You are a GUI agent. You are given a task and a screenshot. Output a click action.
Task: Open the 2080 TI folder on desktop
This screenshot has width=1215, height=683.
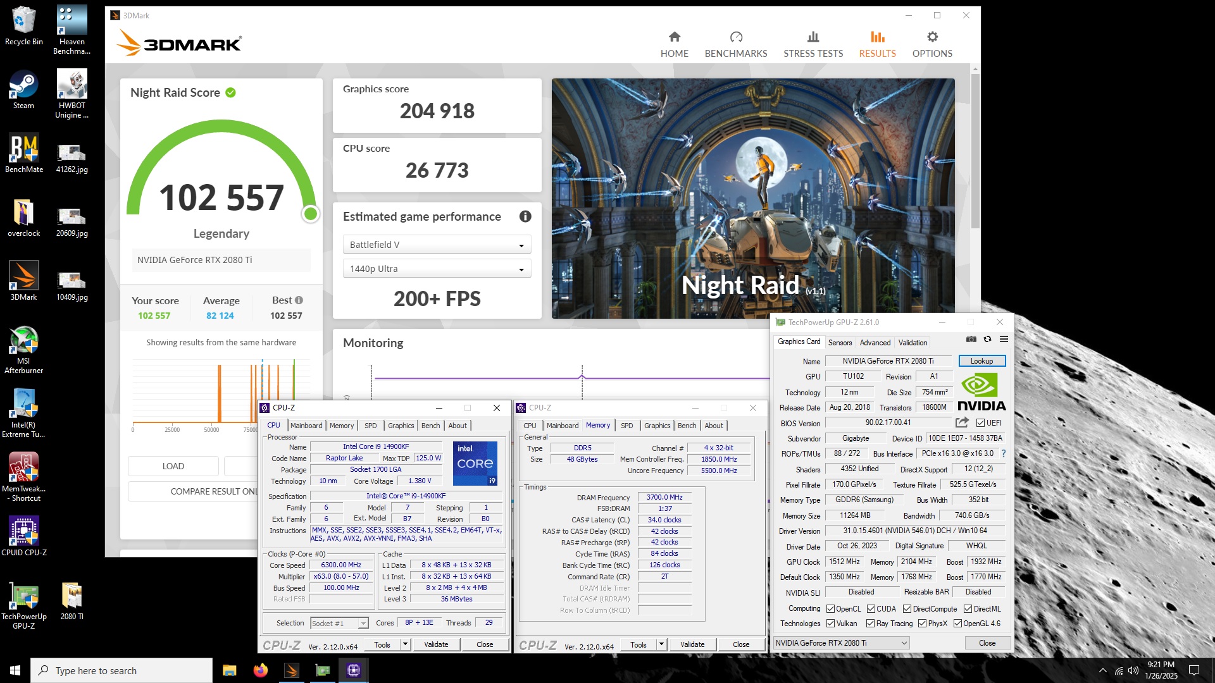(x=72, y=601)
